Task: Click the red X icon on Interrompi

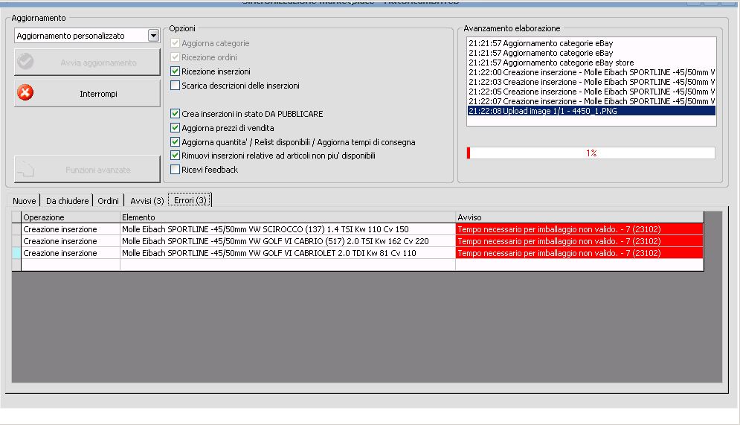Action: (25, 92)
